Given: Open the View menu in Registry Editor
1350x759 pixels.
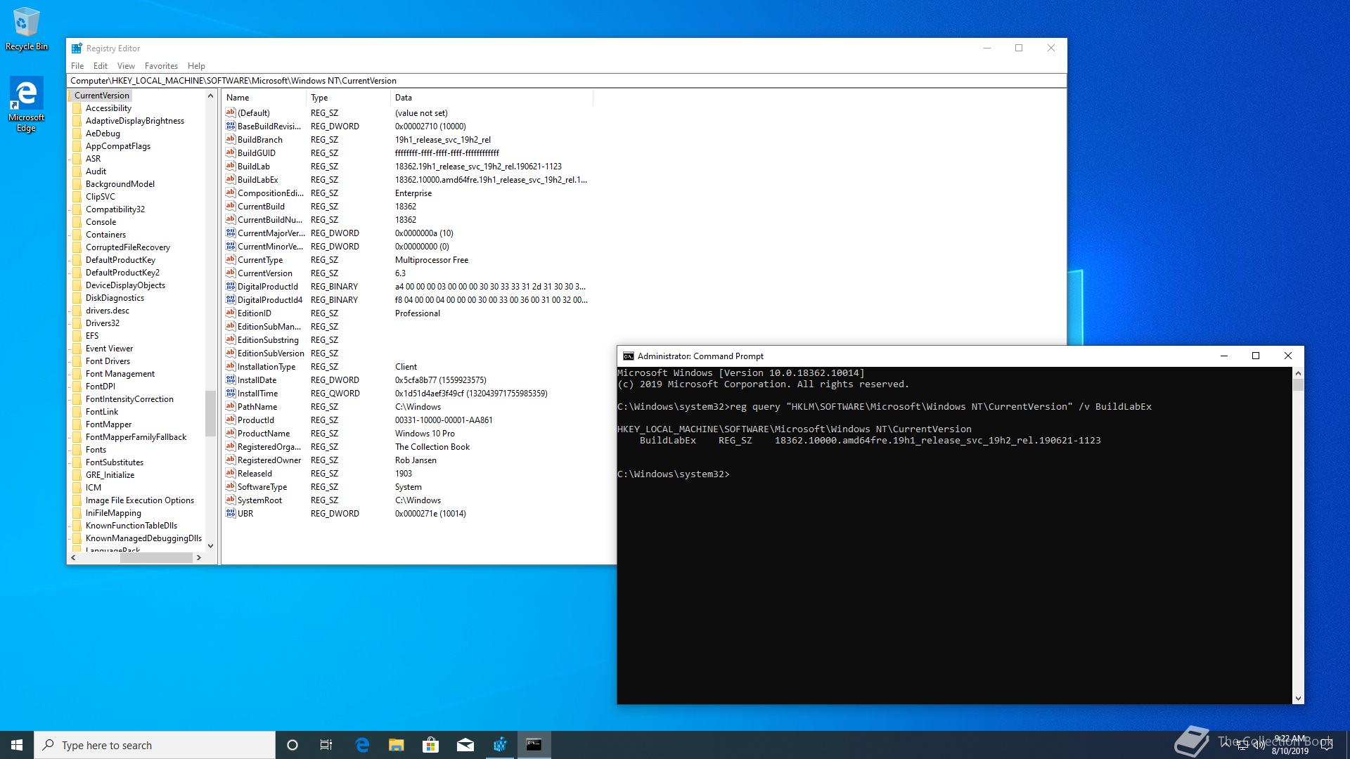Looking at the screenshot, I should coord(126,66).
